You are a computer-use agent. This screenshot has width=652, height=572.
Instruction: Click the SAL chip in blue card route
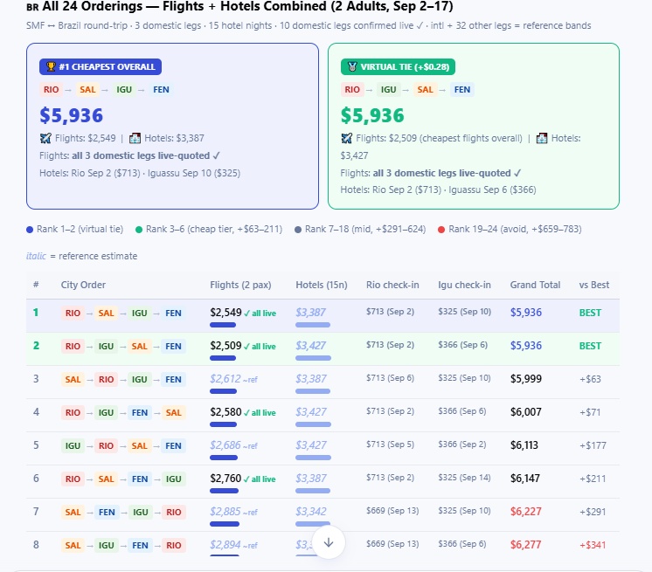[87, 90]
